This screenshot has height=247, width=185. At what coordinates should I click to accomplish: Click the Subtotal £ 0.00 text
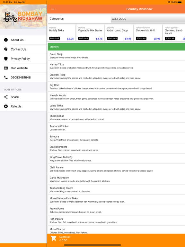coord(65,239)
